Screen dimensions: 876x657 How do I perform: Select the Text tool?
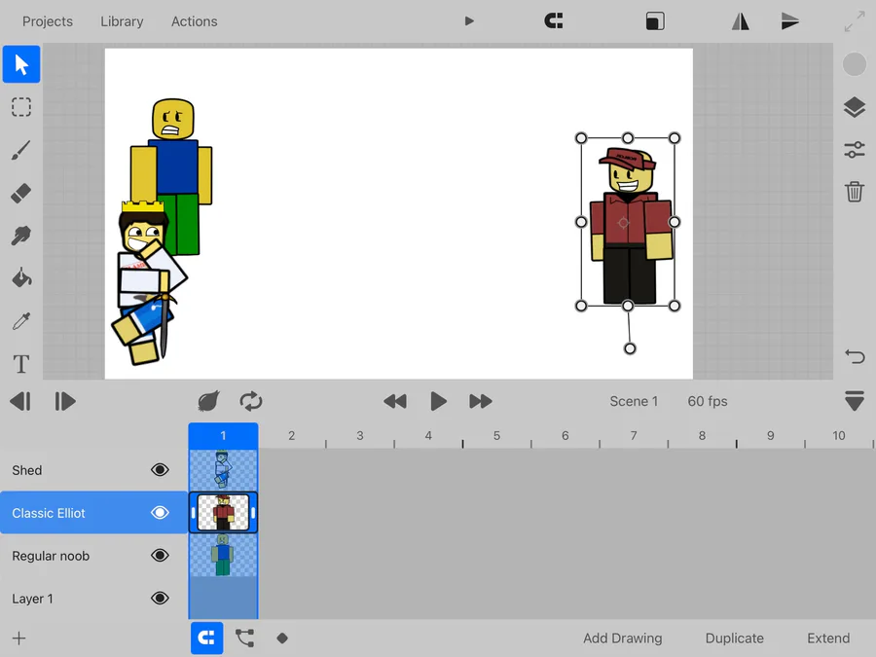[21, 364]
